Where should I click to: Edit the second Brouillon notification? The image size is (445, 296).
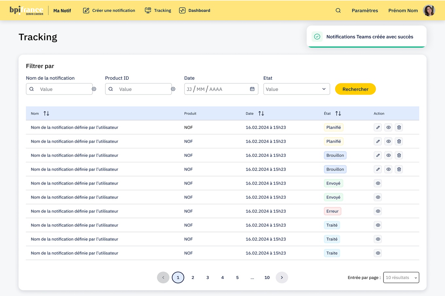(378, 169)
